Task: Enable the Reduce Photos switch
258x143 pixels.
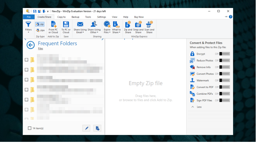Action: (x=224, y=60)
